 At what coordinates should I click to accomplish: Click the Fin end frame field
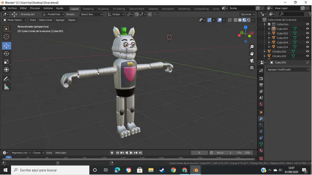[x=243, y=153]
